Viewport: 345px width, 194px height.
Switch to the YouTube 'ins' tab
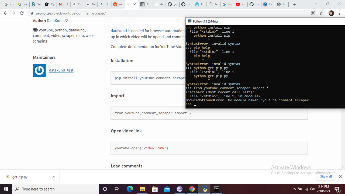[240, 4]
